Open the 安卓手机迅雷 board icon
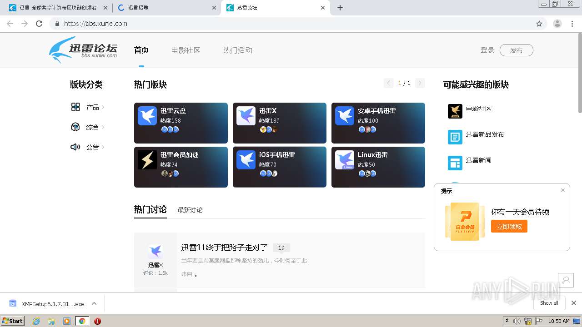 [345, 116]
